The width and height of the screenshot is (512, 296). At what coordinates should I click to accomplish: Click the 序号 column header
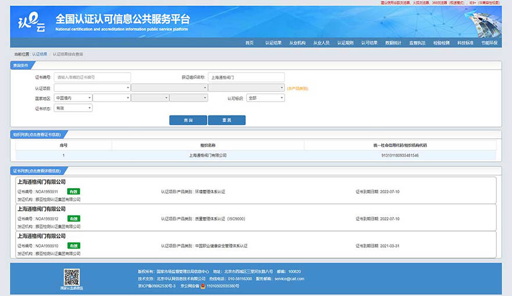63,145
